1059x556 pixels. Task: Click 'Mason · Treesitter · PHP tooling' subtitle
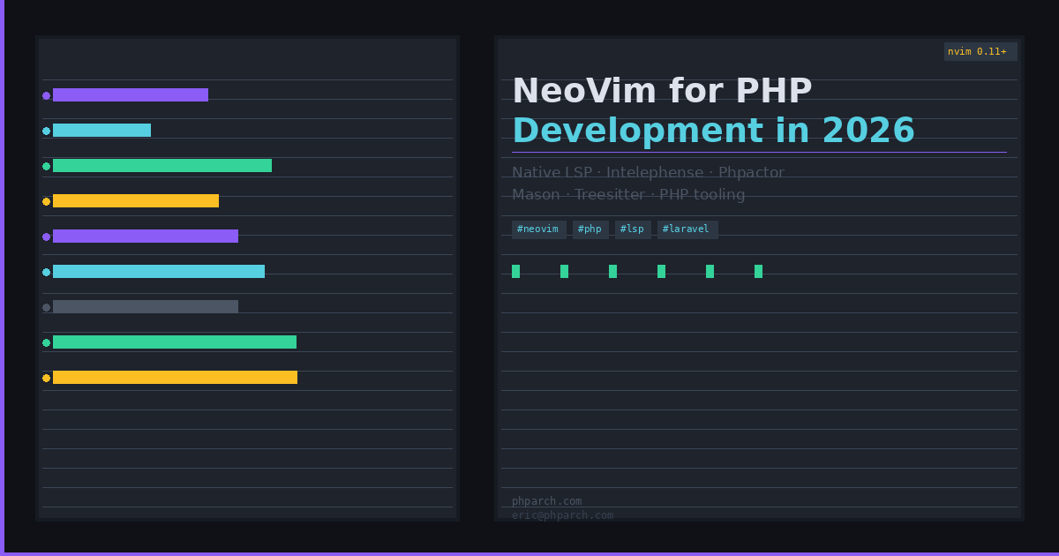tap(628, 195)
